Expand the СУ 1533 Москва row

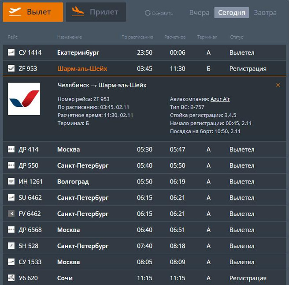click(144, 262)
